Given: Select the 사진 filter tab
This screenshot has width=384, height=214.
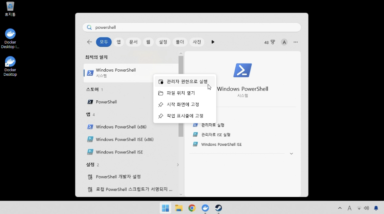Looking at the screenshot, I should pyautogui.click(x=197, y=42).
